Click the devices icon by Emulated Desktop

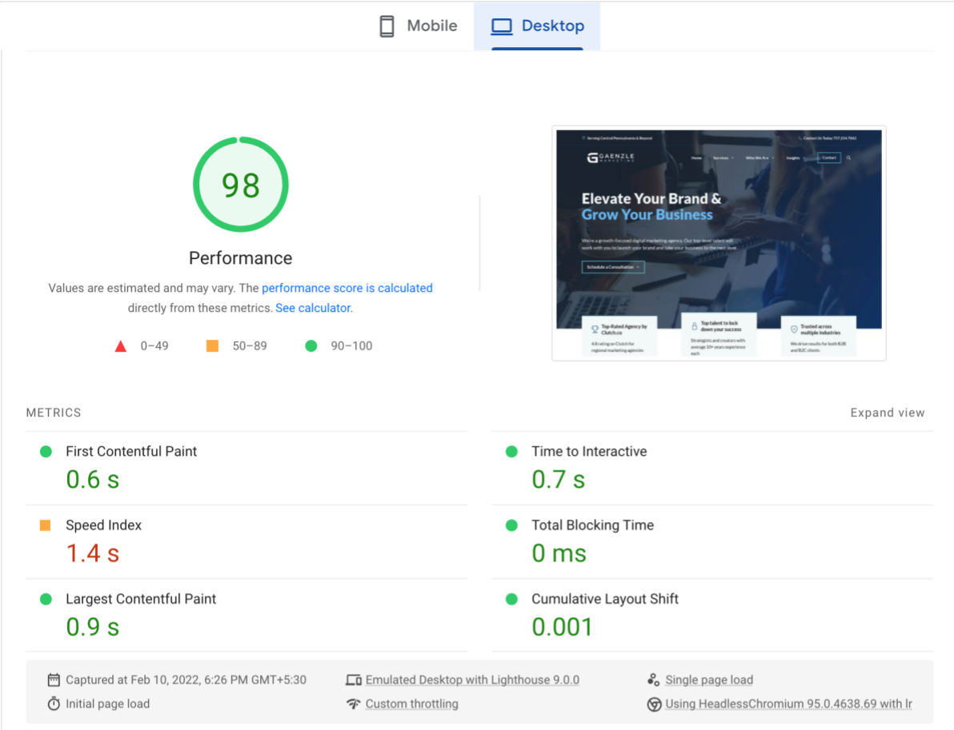(x=354, y=680)
